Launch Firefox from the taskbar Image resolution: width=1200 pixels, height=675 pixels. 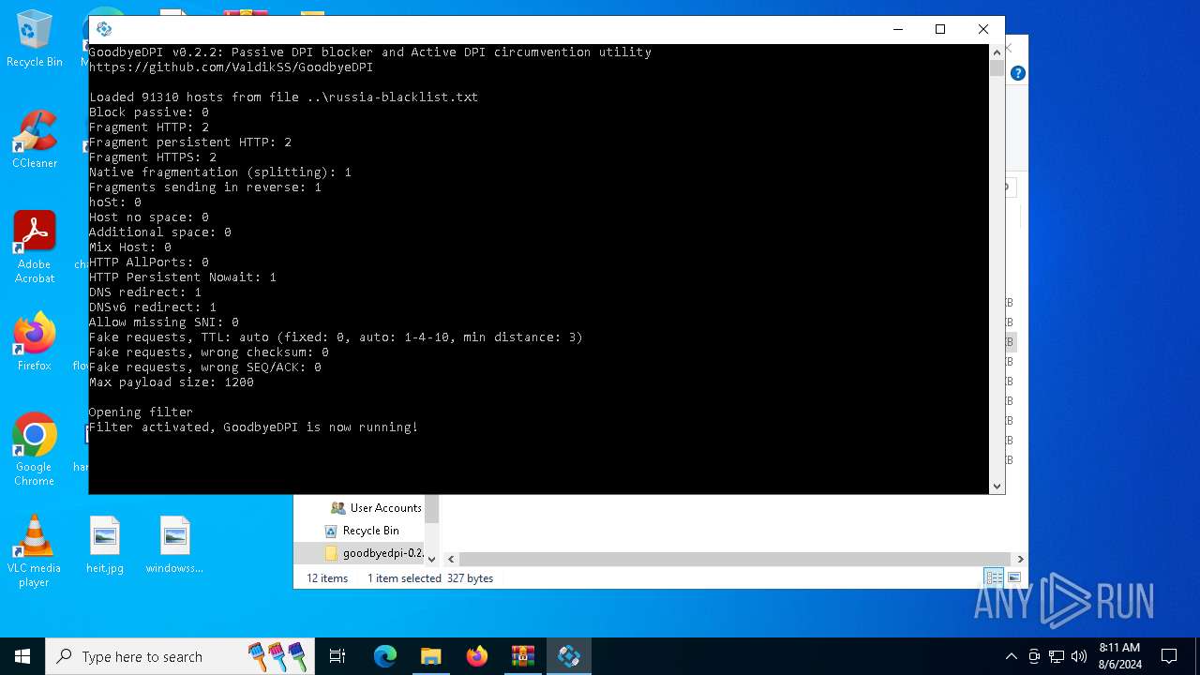click(477, 656)
